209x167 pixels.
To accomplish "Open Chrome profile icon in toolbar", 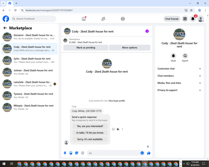I will [x=199, y=10].
